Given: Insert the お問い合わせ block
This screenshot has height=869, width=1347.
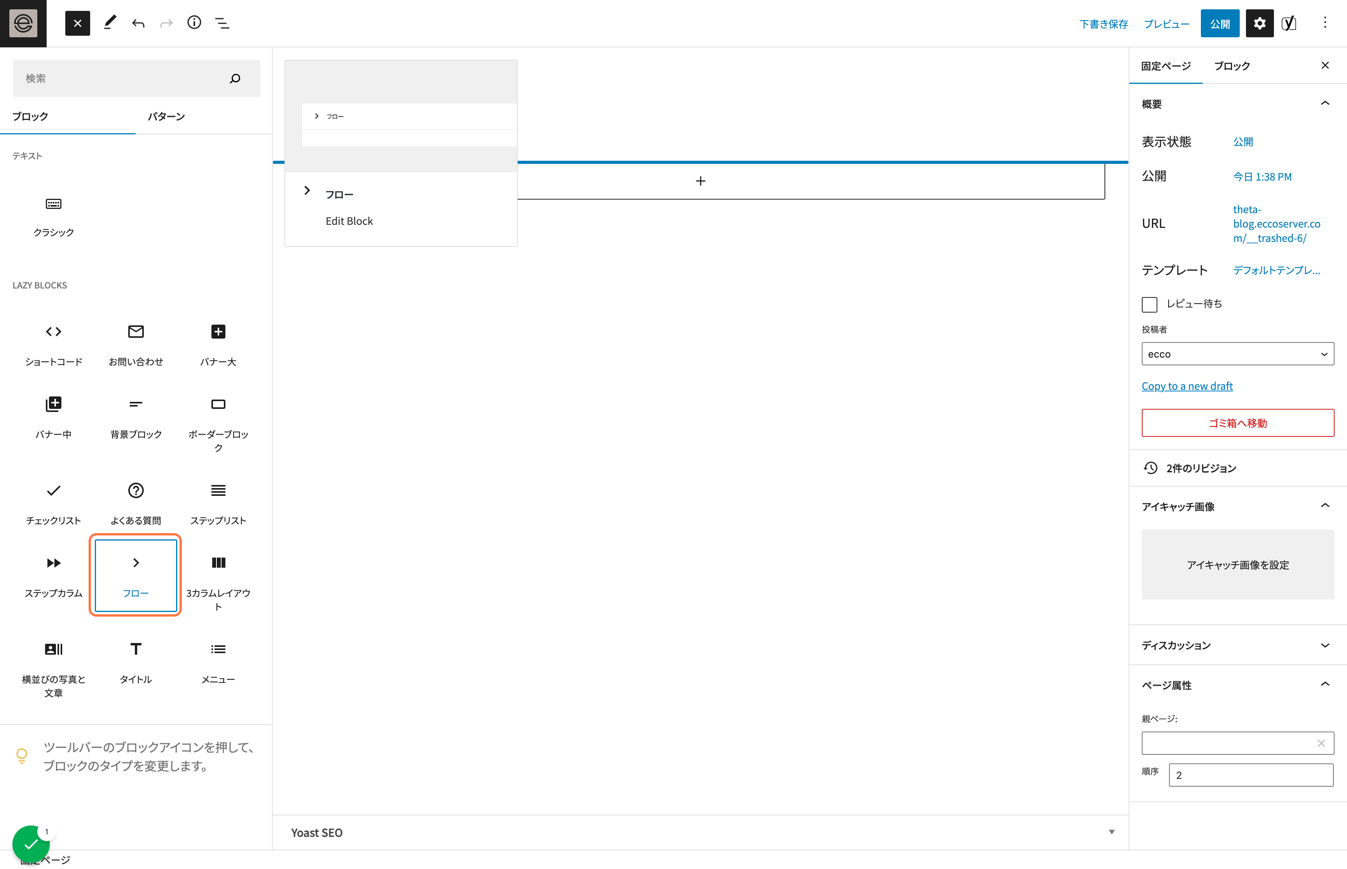Looking at the screenshot, I should coord(136,345).
